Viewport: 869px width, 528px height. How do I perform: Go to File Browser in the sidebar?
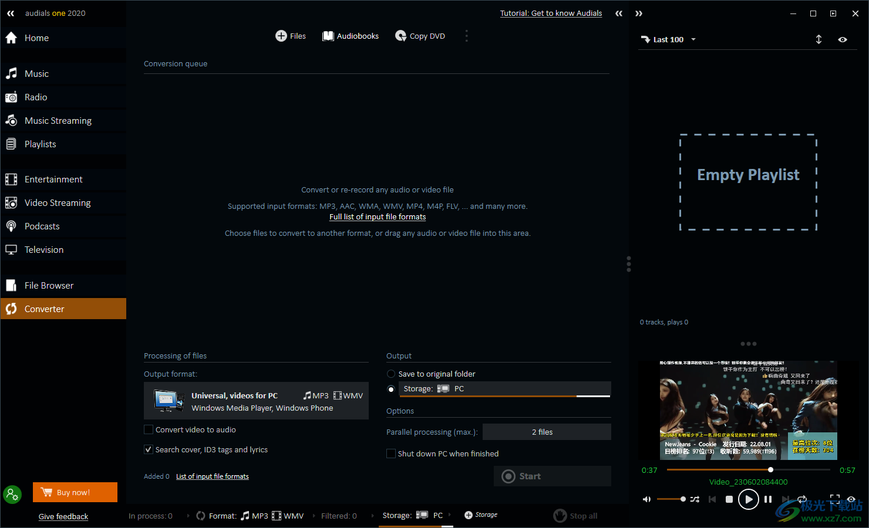pyautogui.click(x=49, y=286)
